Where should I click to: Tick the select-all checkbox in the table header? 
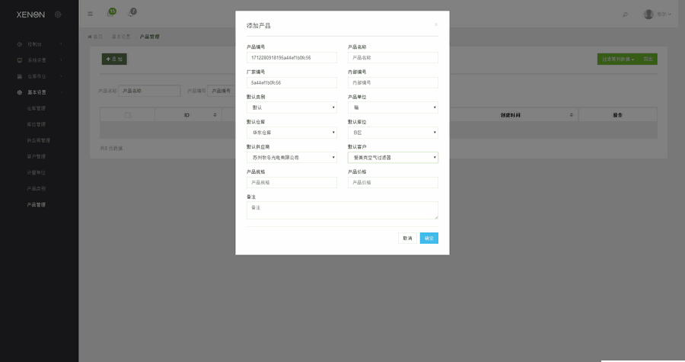128,115
